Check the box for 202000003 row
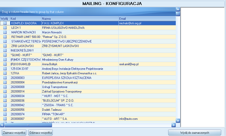Image resolution: width=226 pixels, height=136 pixels. 5,78
